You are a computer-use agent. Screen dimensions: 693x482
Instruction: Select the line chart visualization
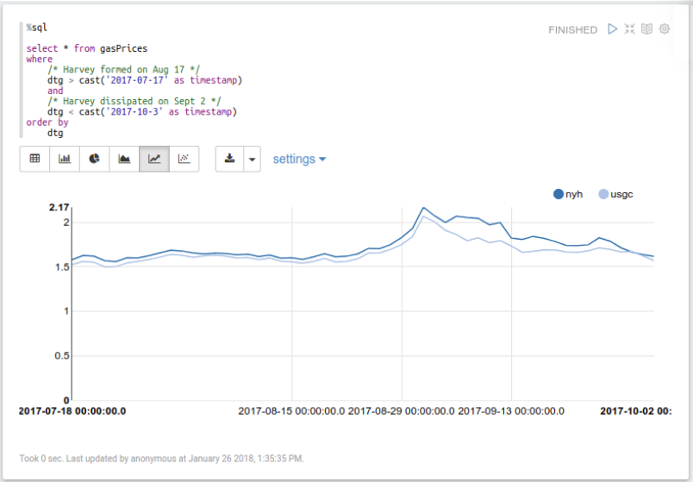[154, 159]
